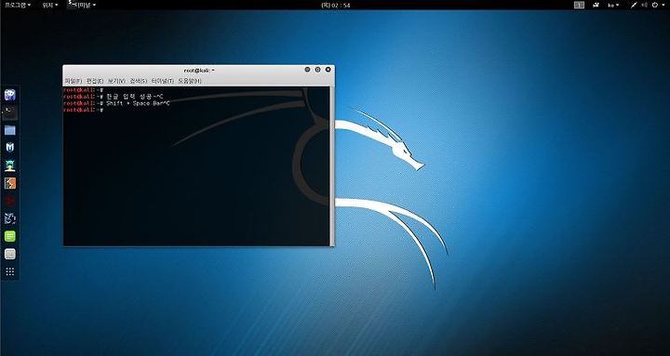Open the 터미널(T) menu in terminal window

coord(162,81)
